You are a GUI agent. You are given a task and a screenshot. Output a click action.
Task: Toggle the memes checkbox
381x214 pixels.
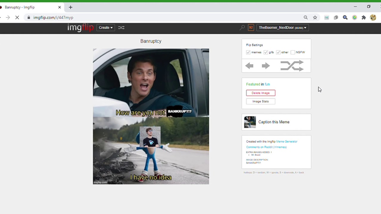click(x=248, y=52)
